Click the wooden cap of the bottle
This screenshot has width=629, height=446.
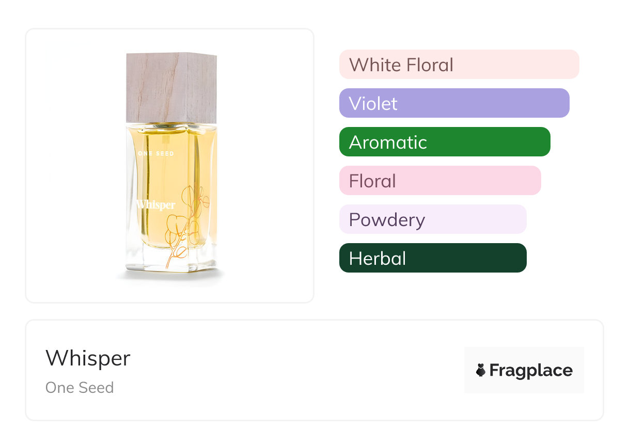point(171,87)
